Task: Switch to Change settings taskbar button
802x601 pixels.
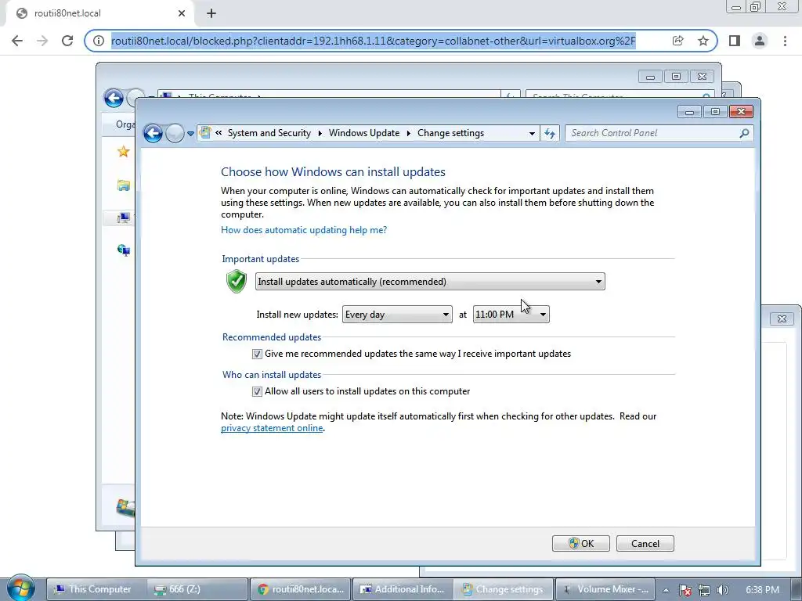Action: 504,589
